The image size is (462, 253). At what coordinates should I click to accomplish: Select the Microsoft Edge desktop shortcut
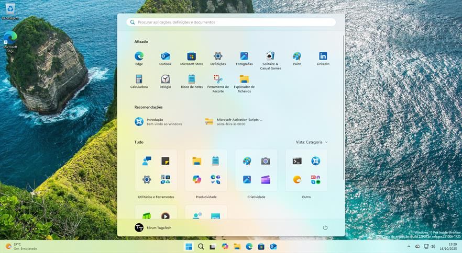[x=10, y=41]
